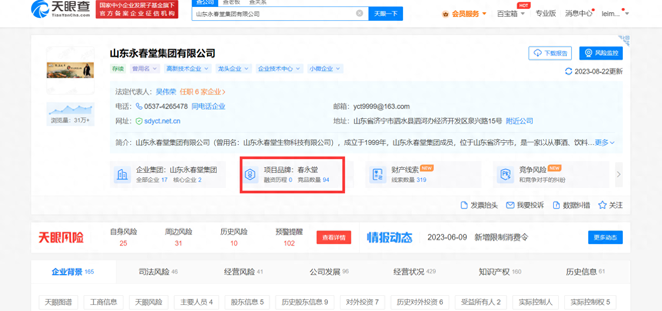Open the 附近公司 link
The width and height of the screenshot is (662, 311).
click(x=519, y=121)
